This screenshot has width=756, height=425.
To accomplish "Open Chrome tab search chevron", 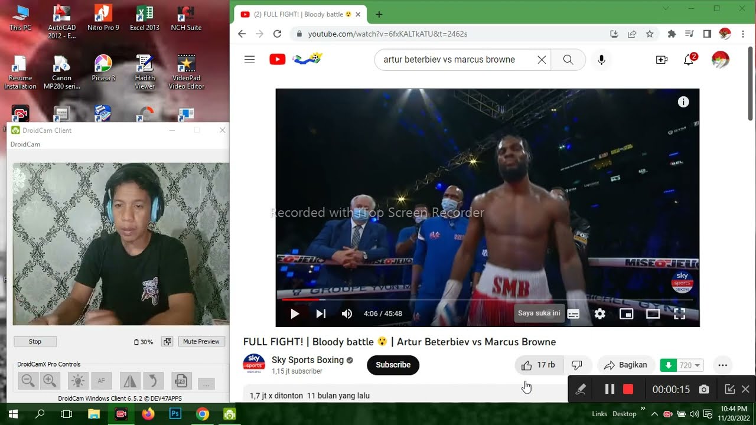I will (666, 8).
